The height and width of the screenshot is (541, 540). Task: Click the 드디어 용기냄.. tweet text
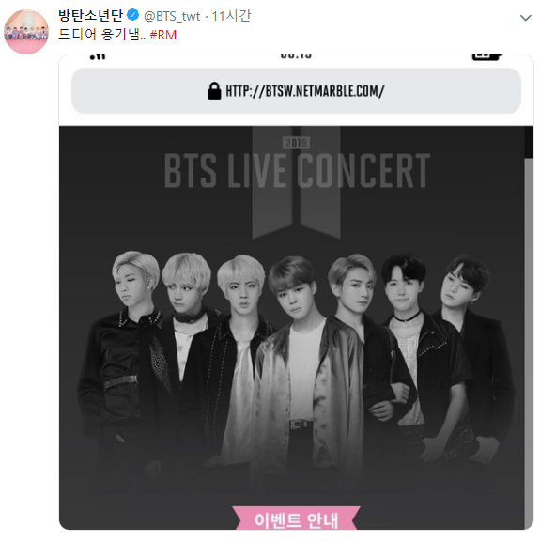coord(102,35)
